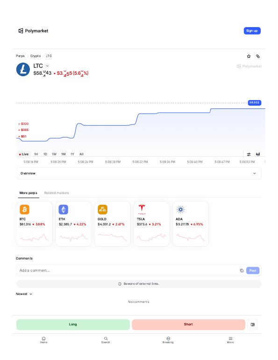Switch to the Related markets tab
This screenshot has height=360, width=278.
coord(57,193)
